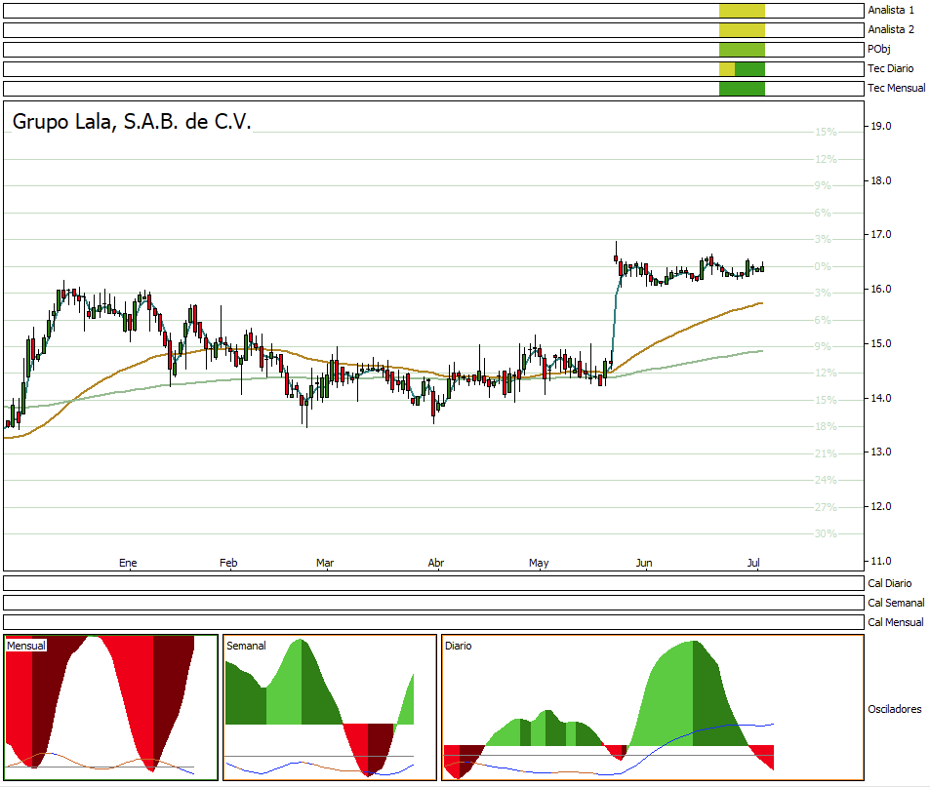Image resolution: width=930 pixels, height=787 pixels.
Task: Click the Mensual panel title
Action: point(26,646)
